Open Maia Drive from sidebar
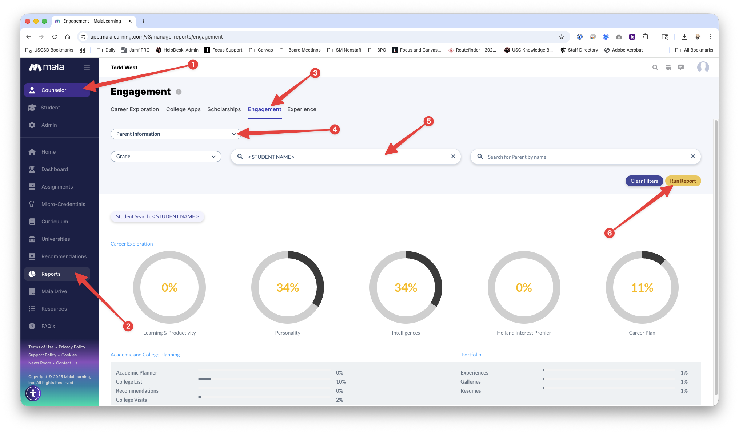 click(x=54, y=291)
